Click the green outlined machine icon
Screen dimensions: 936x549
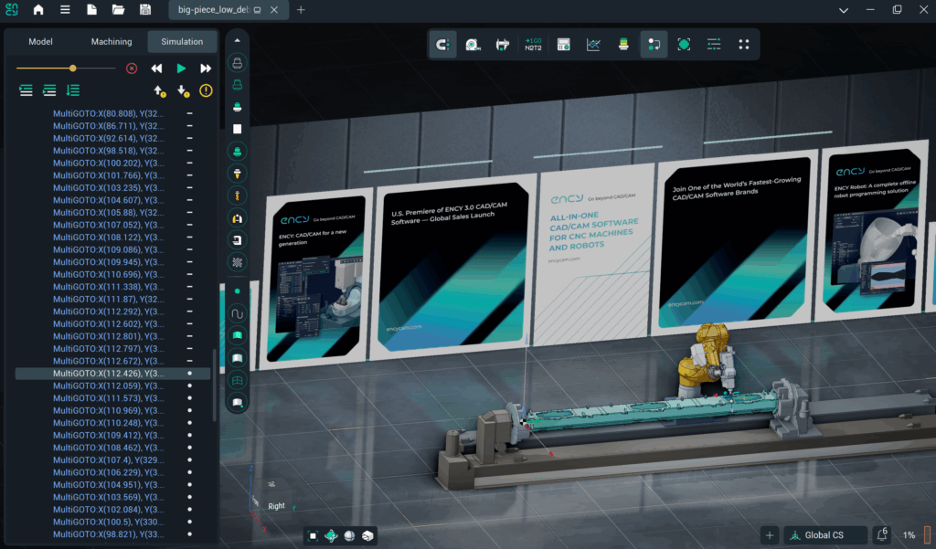click(237, 85)
